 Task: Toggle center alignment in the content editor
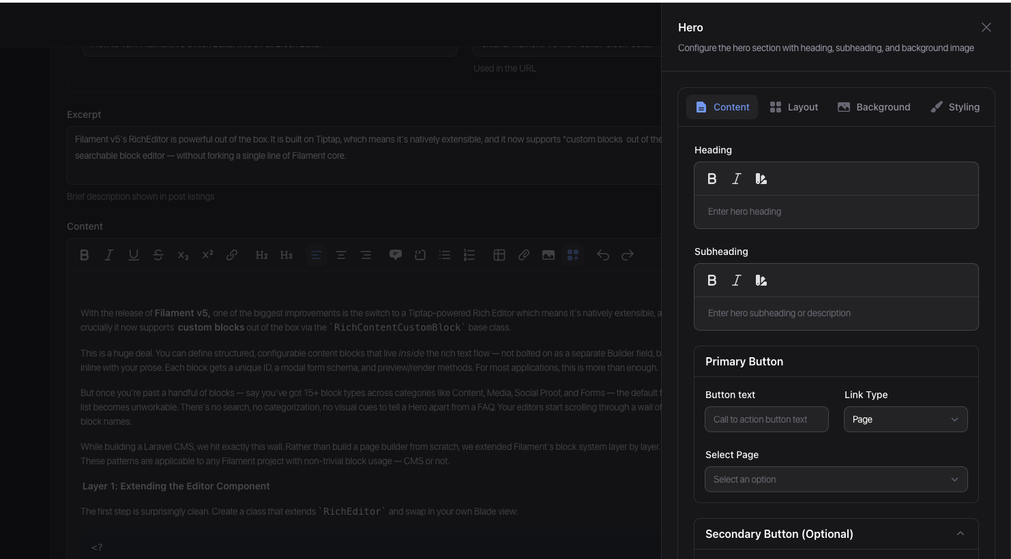tap(341, 254)
